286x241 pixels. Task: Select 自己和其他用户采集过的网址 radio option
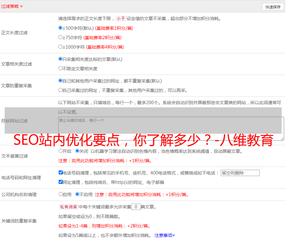tap(61, 81)
